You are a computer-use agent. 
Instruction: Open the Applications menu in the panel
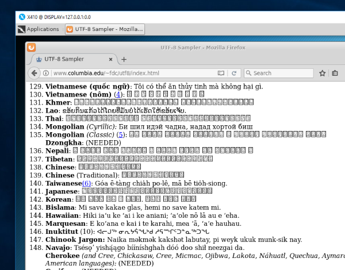click(x=38, y=29)
